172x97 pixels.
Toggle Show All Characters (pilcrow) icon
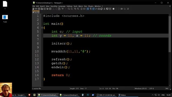pyautogui.click(x=91, y=9)
